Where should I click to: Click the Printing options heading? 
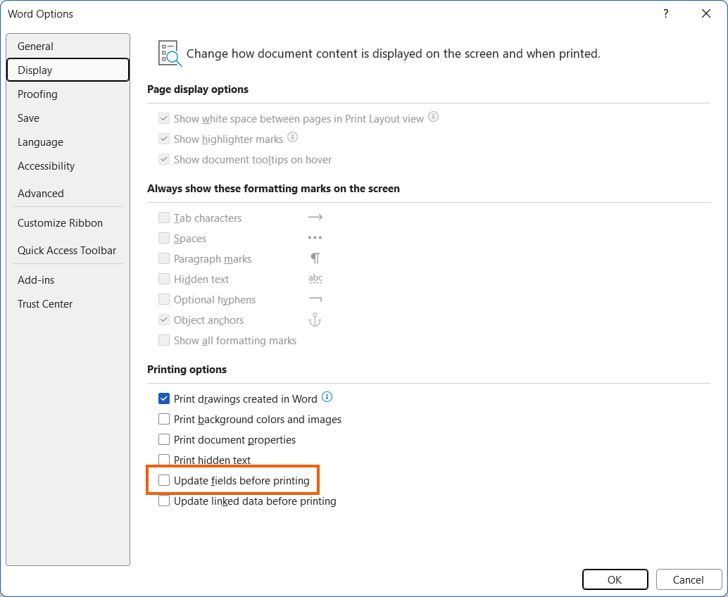point(187,370)
